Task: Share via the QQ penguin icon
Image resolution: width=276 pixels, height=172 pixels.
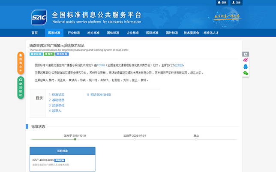Action: coord(246,67)
